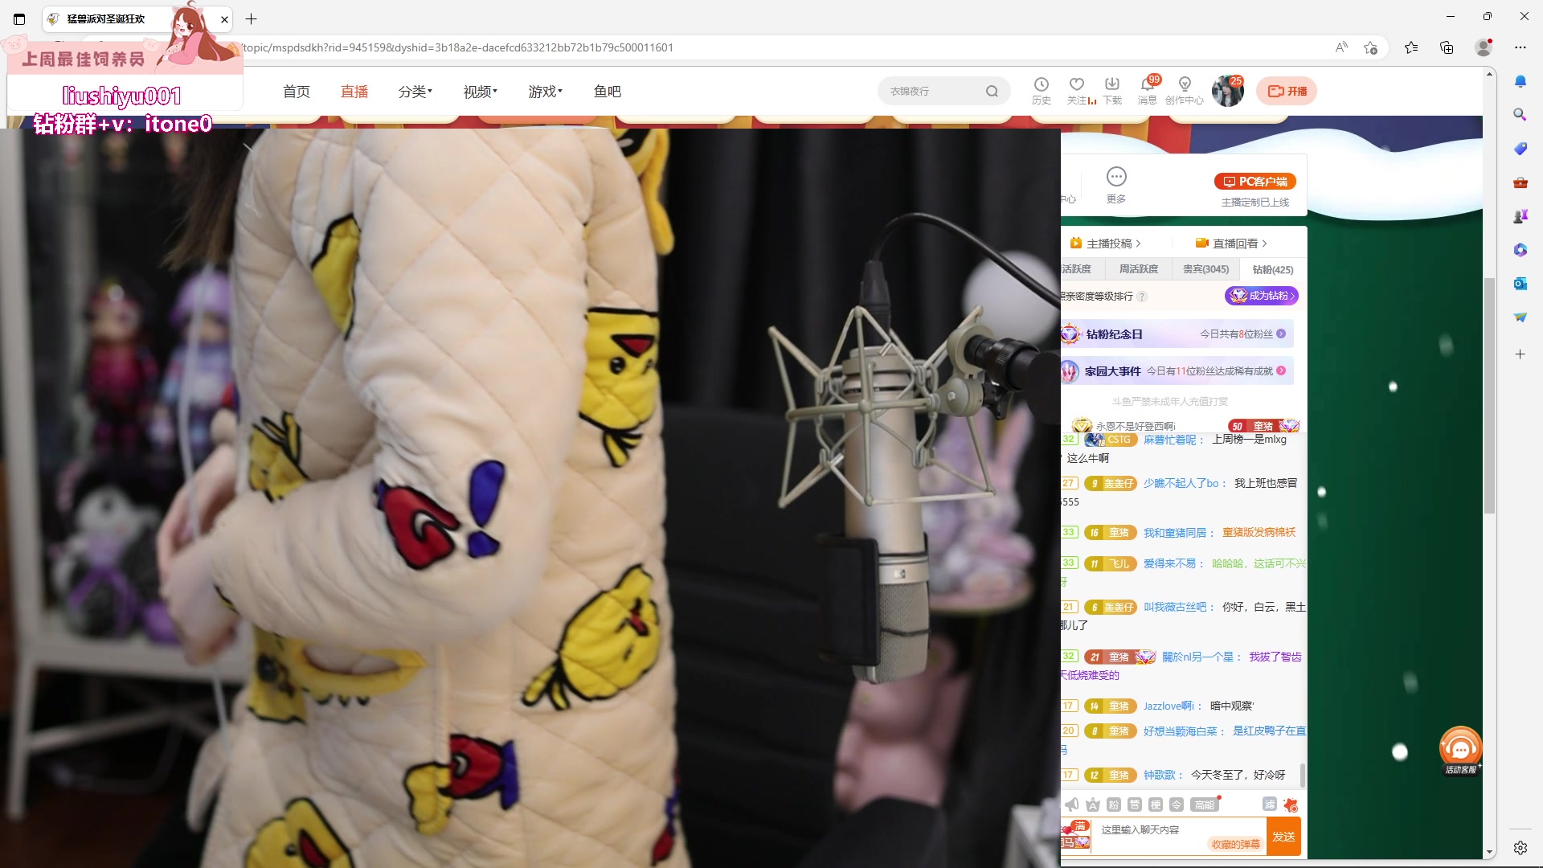The width and height of the screenshot is (1543, 868).
Task: Click the Edge sidebar bell icon
Action: coord(1520,81)
